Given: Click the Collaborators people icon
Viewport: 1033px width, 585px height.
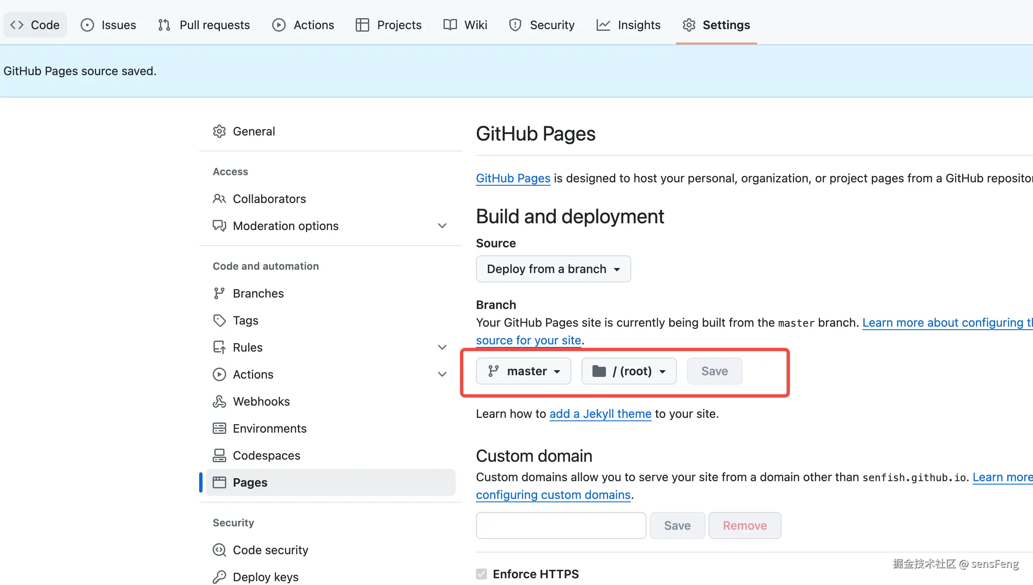Looking at the screenshot, I should coord(219,199).
